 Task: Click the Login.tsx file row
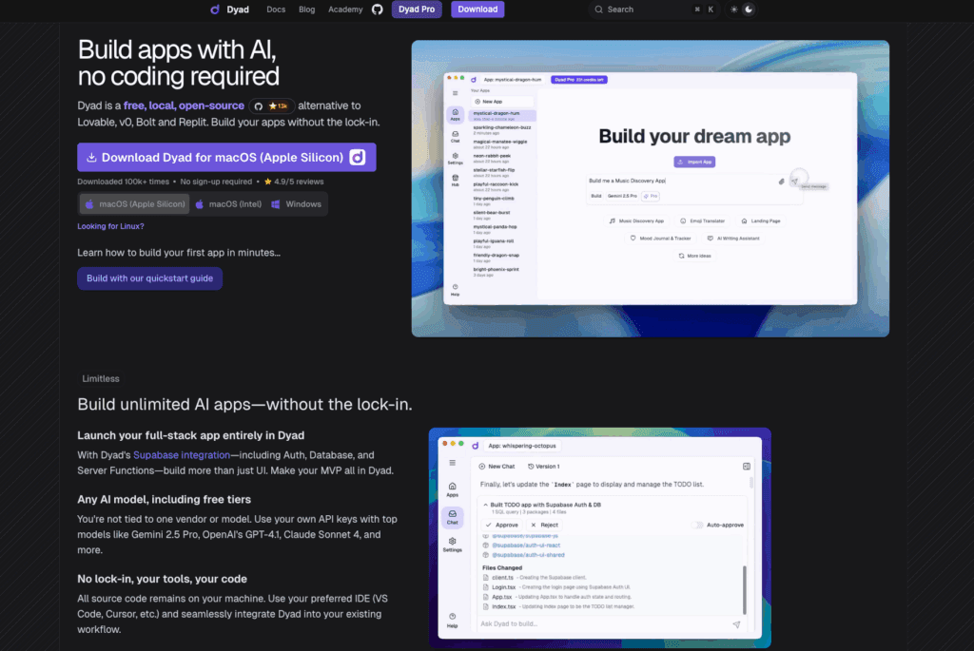tap(557, 587)
